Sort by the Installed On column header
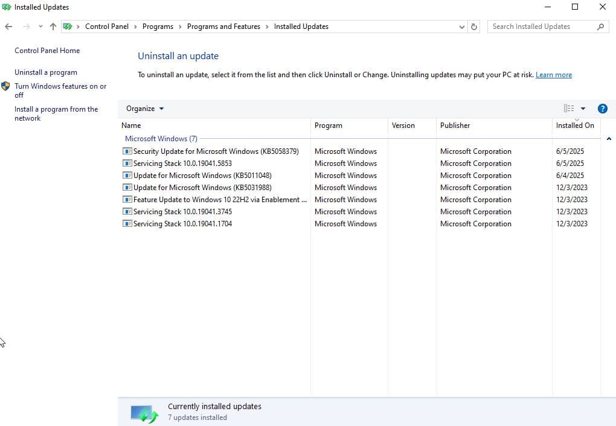Viewport: 616px width, 426px height. pyautogui.click(x=575, y=126)
